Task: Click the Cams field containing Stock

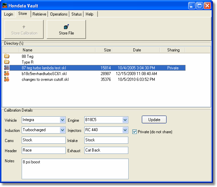Action: [44, 140]
